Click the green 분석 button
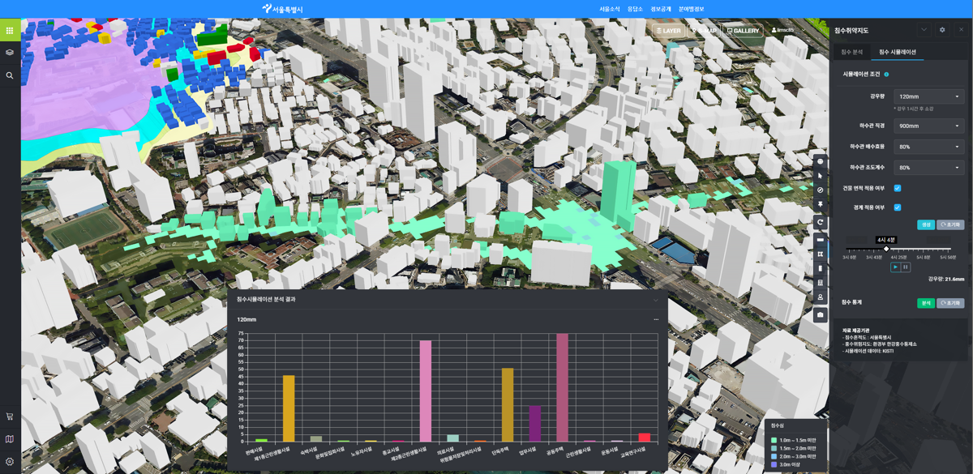Viewport: 973px width, 474px height. [x=925, y=303]
